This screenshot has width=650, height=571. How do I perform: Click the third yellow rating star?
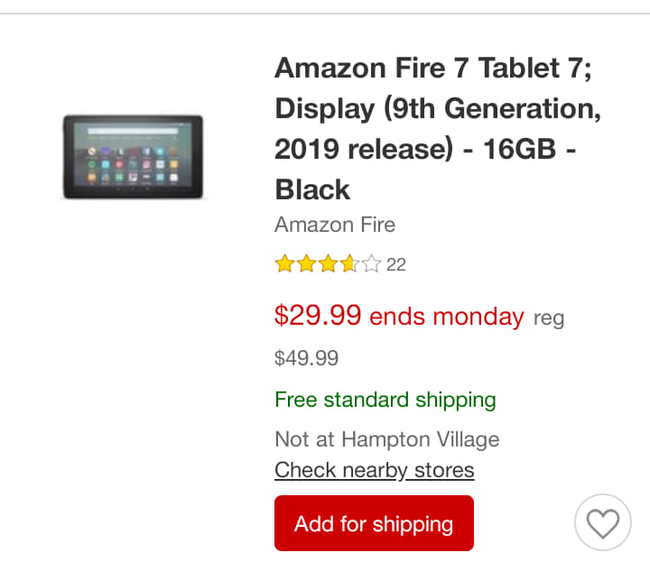(x=328, y=264)
